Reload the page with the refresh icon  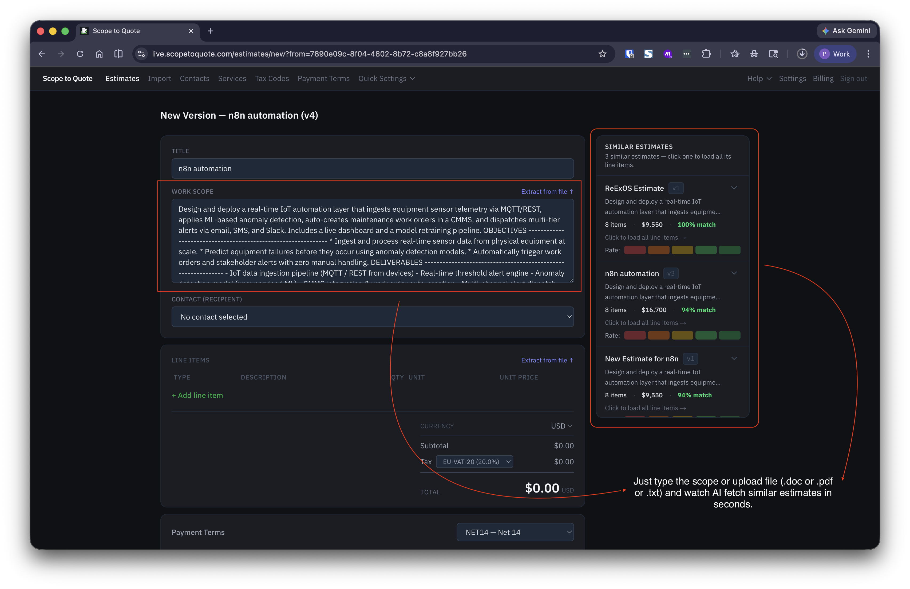[80, 54]
